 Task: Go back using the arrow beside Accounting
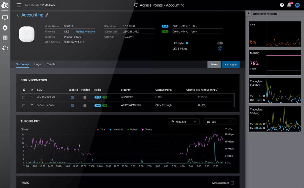(x=18, y=15)
